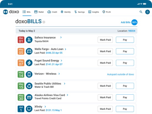
Task: Open the Identity tab
Action: pyautogui.click(x=66, y=12)
